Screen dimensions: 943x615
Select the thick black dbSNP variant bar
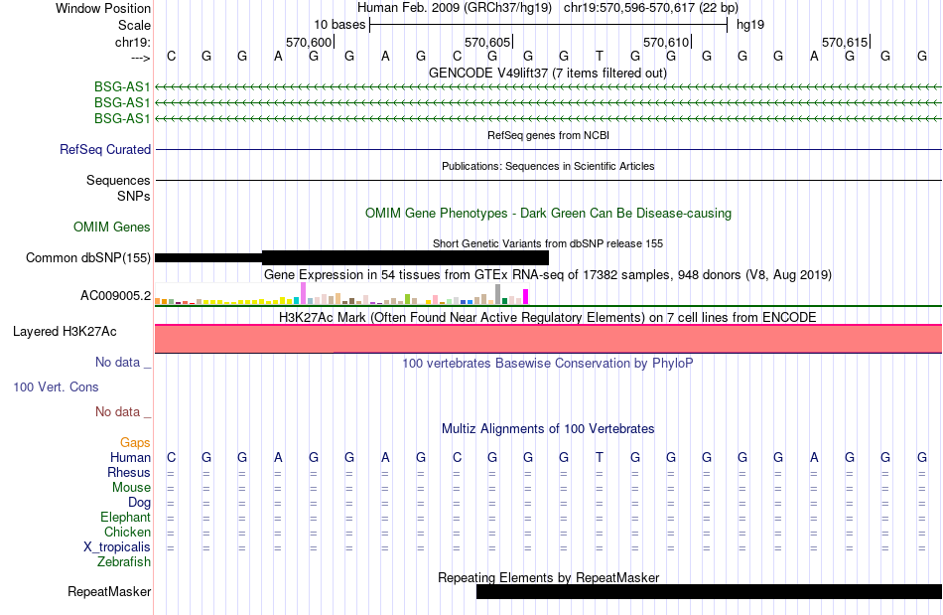coord(405,257)
